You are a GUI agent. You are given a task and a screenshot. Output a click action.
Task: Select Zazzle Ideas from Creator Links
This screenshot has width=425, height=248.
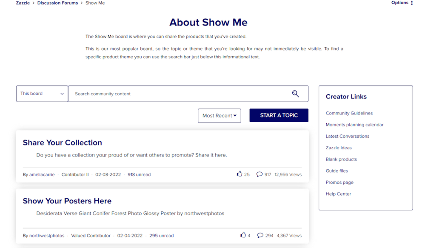339,148
